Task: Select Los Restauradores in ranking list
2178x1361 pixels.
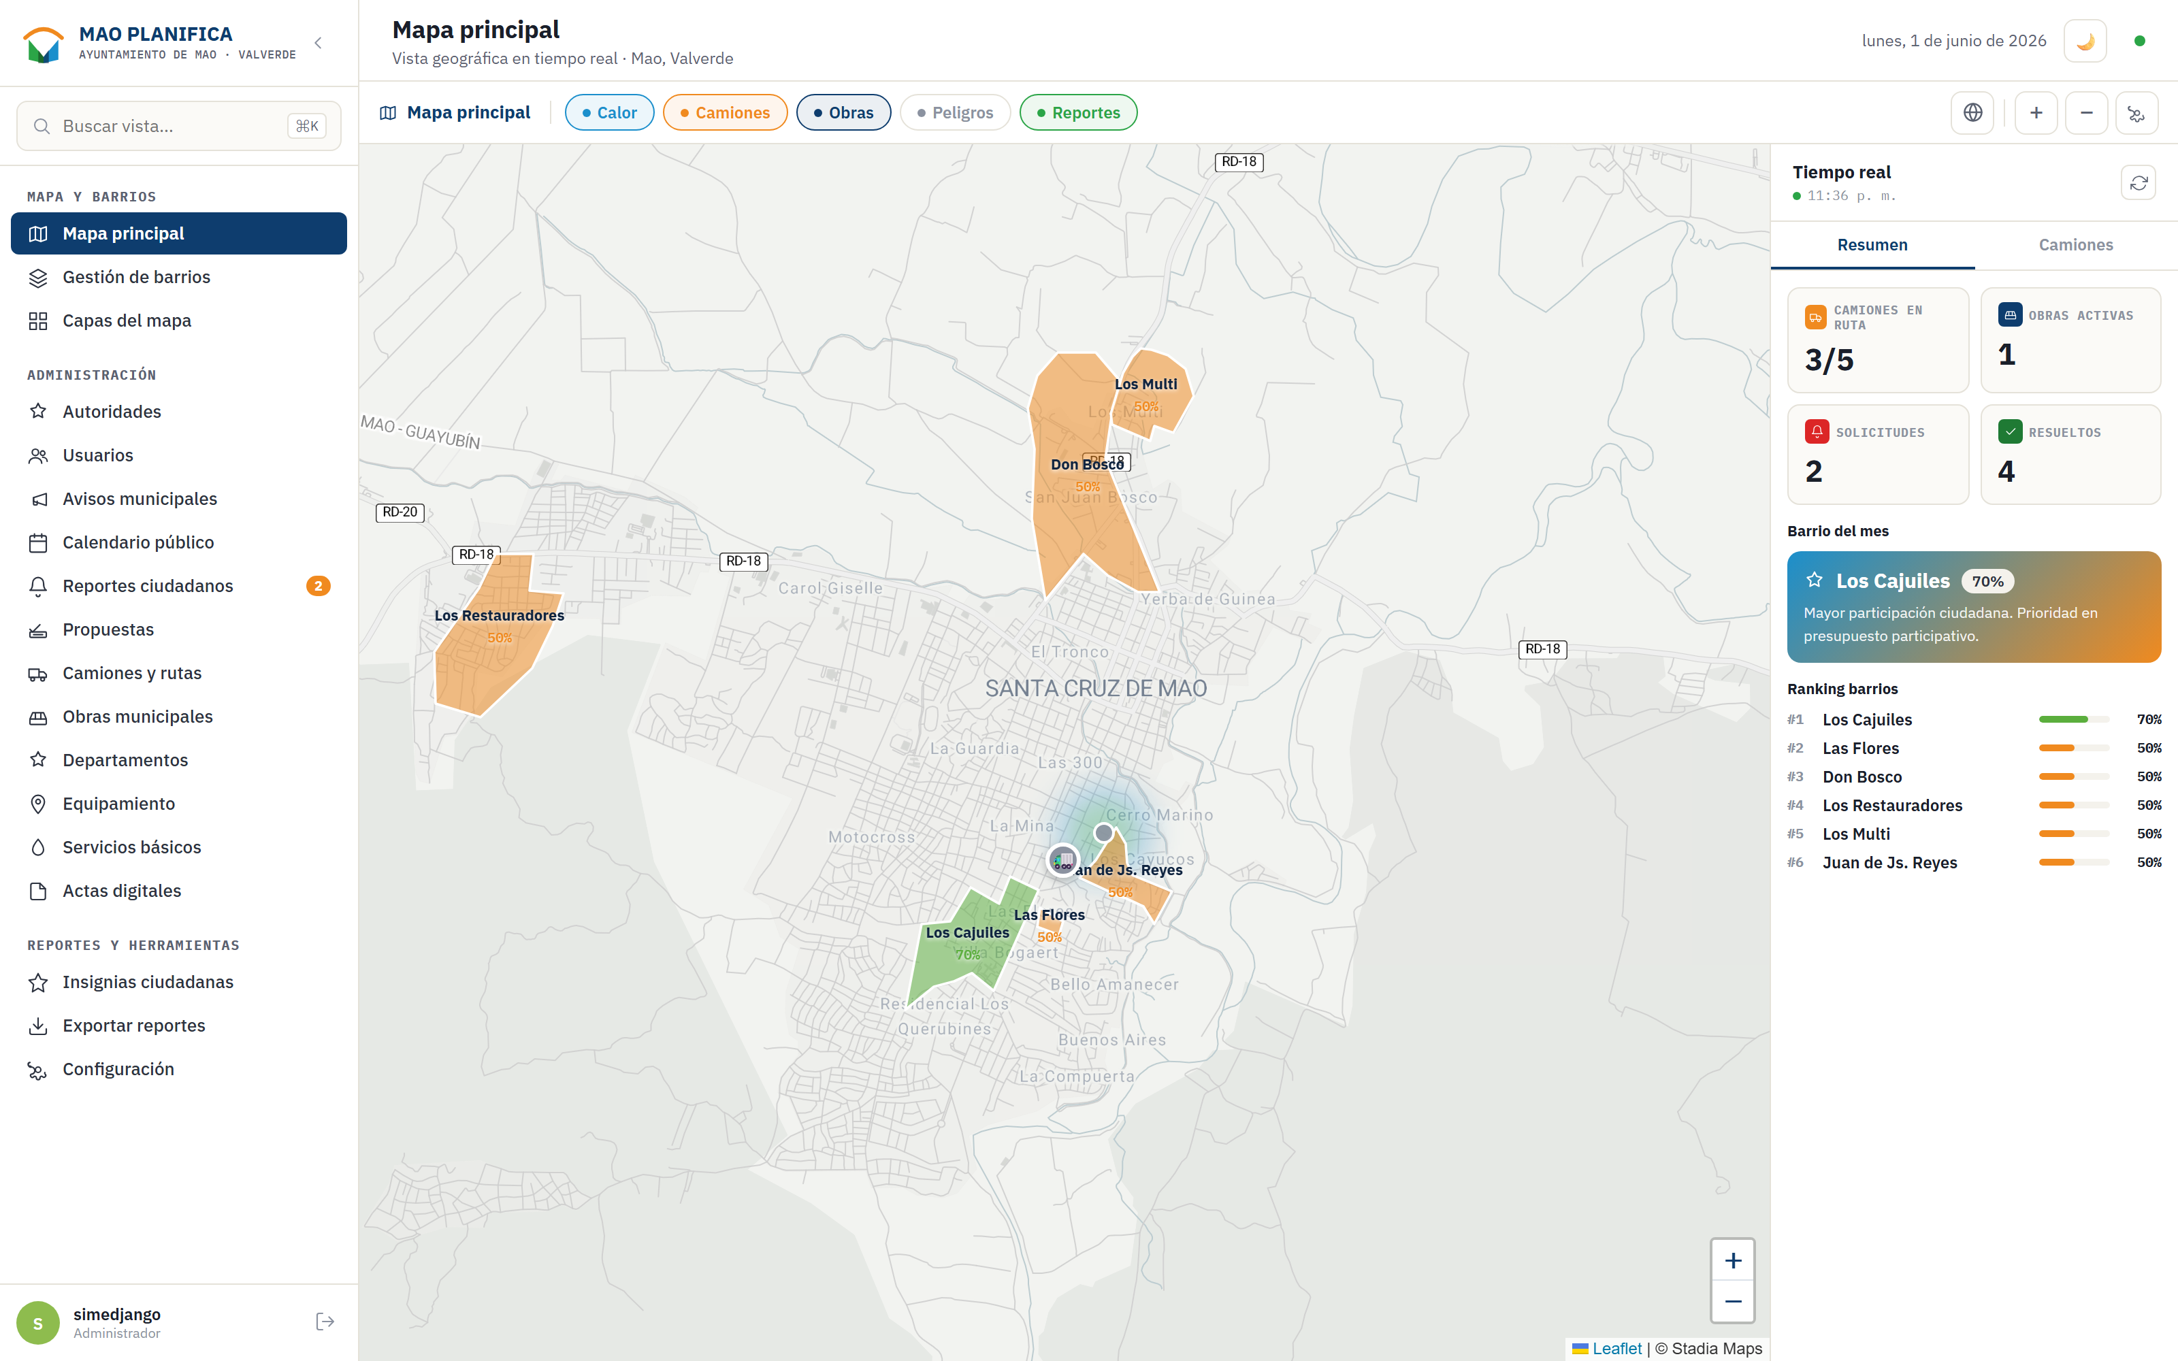Action: (x=1974, y=806)
